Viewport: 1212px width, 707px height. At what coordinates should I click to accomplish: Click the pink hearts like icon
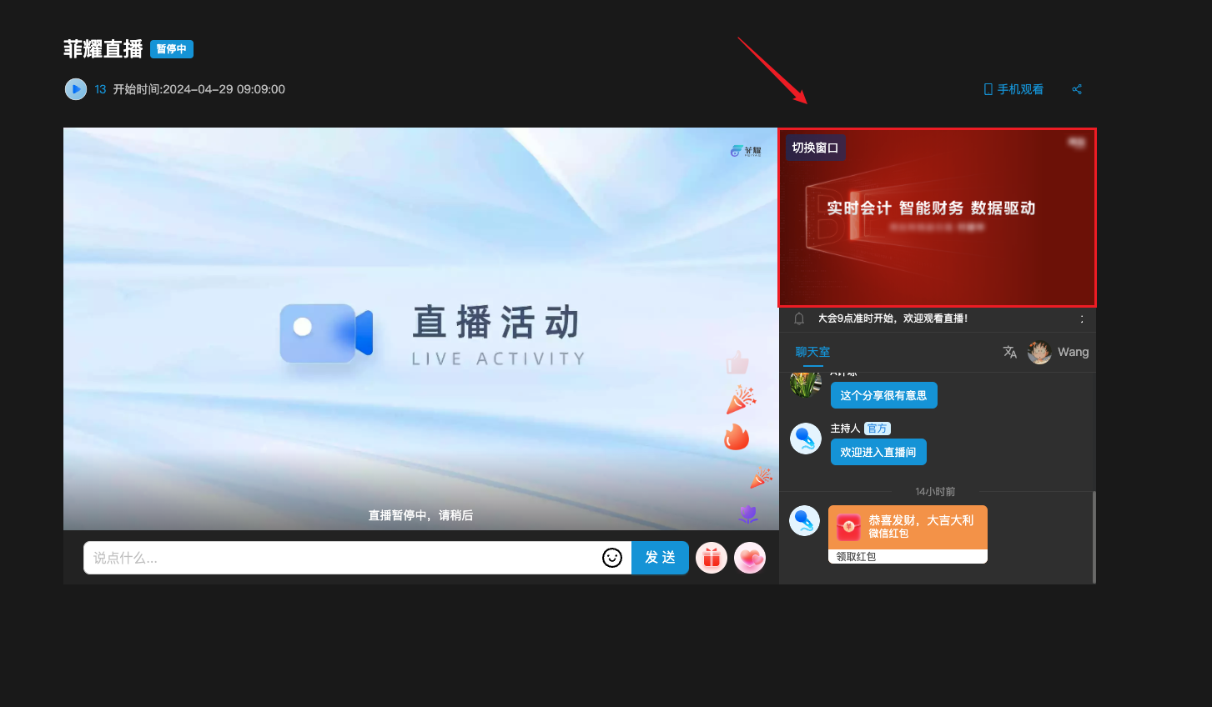point(750,558)
